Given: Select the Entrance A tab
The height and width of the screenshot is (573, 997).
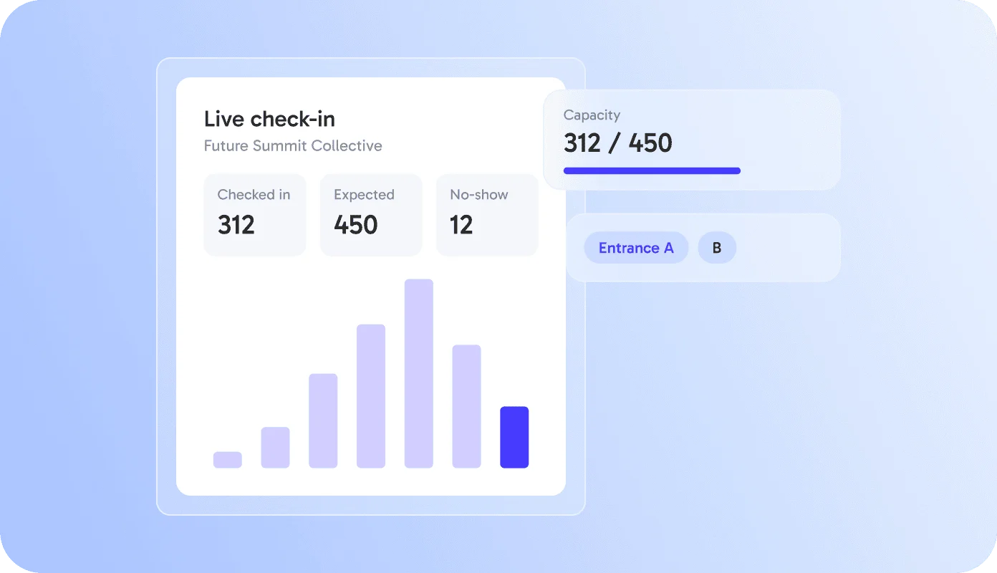Looking at the screenshot, I should pyautogui.click(x=636, y=248).
